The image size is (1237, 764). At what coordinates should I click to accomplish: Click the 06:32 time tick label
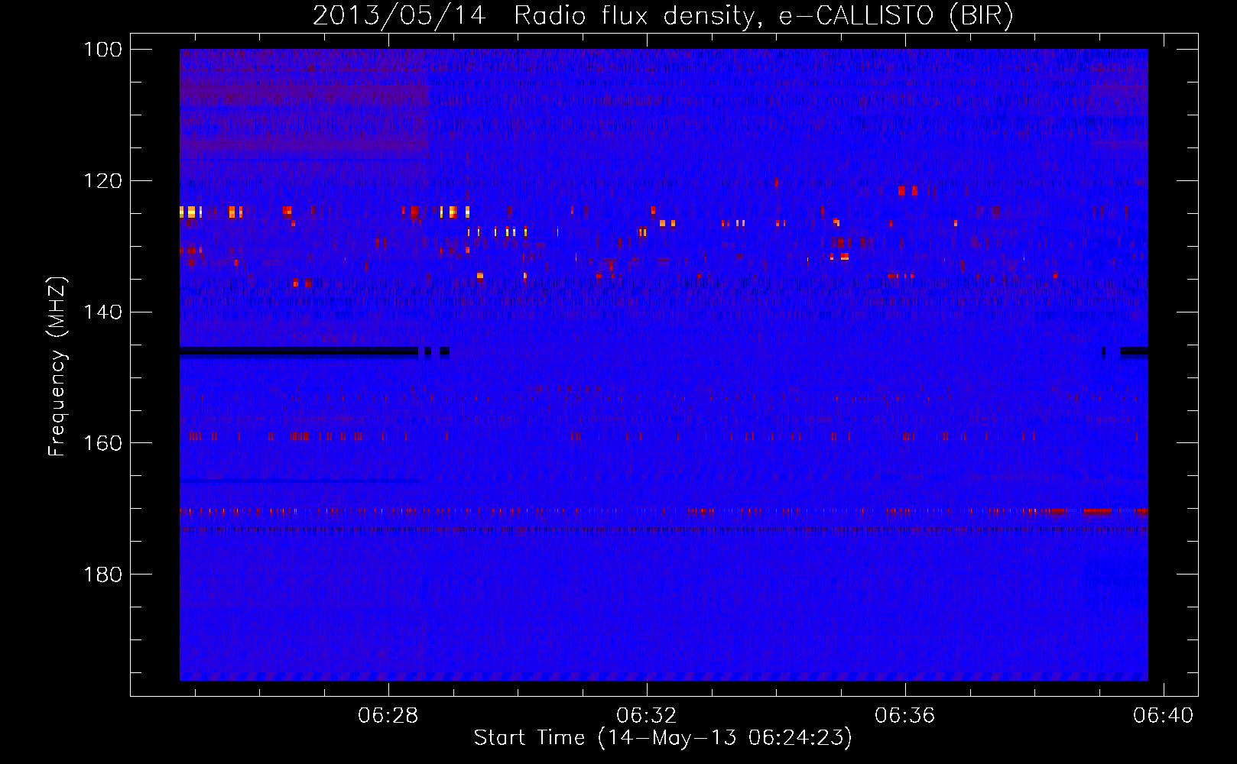tap(647, 715)
